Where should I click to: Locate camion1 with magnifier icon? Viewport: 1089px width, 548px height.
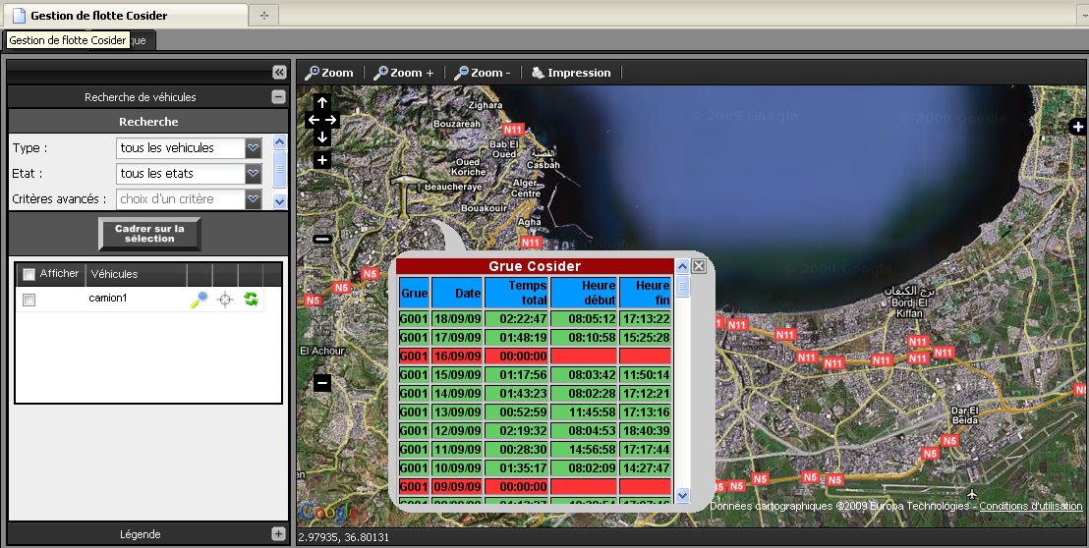point(200,299)
